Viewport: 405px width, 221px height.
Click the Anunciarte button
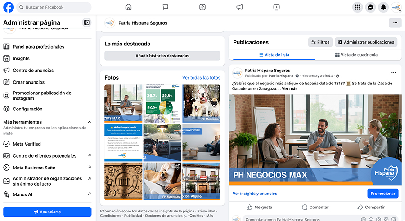click(47, 212)
